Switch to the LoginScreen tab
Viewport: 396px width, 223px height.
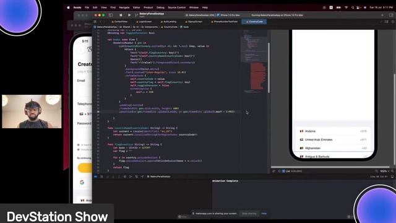144,22
